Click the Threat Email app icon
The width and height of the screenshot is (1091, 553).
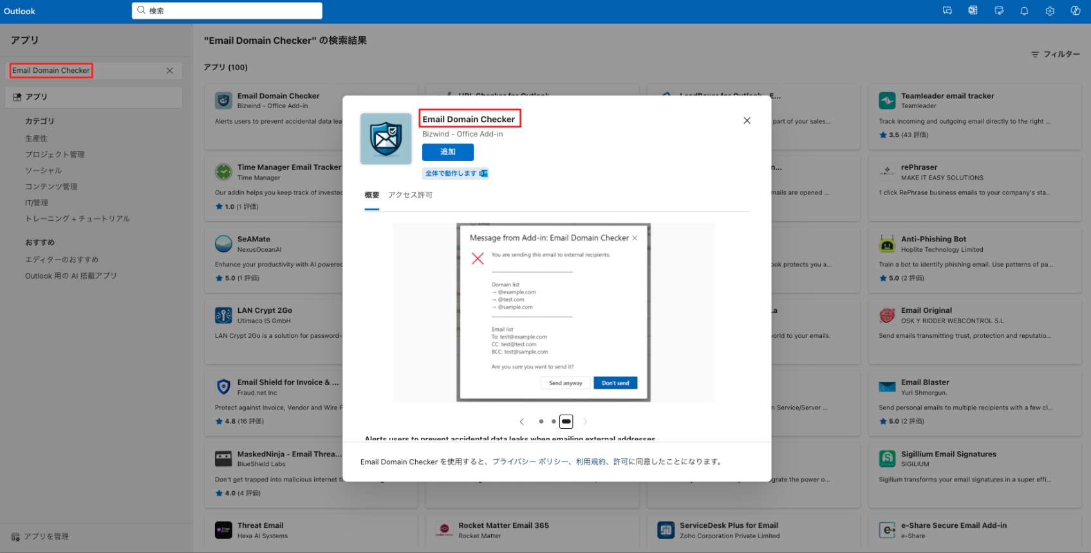point(223,530)
